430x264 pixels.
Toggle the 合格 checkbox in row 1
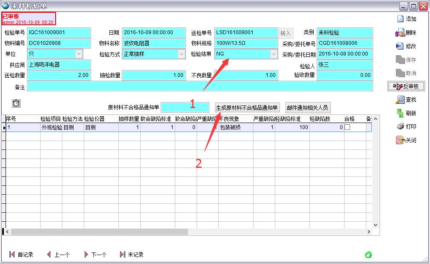[x=348, y=127]
